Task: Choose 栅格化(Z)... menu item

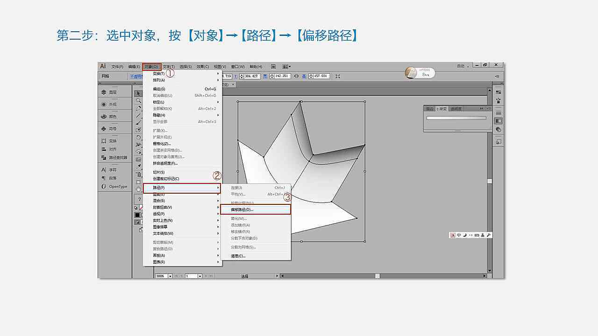Action: coord(182,144)
